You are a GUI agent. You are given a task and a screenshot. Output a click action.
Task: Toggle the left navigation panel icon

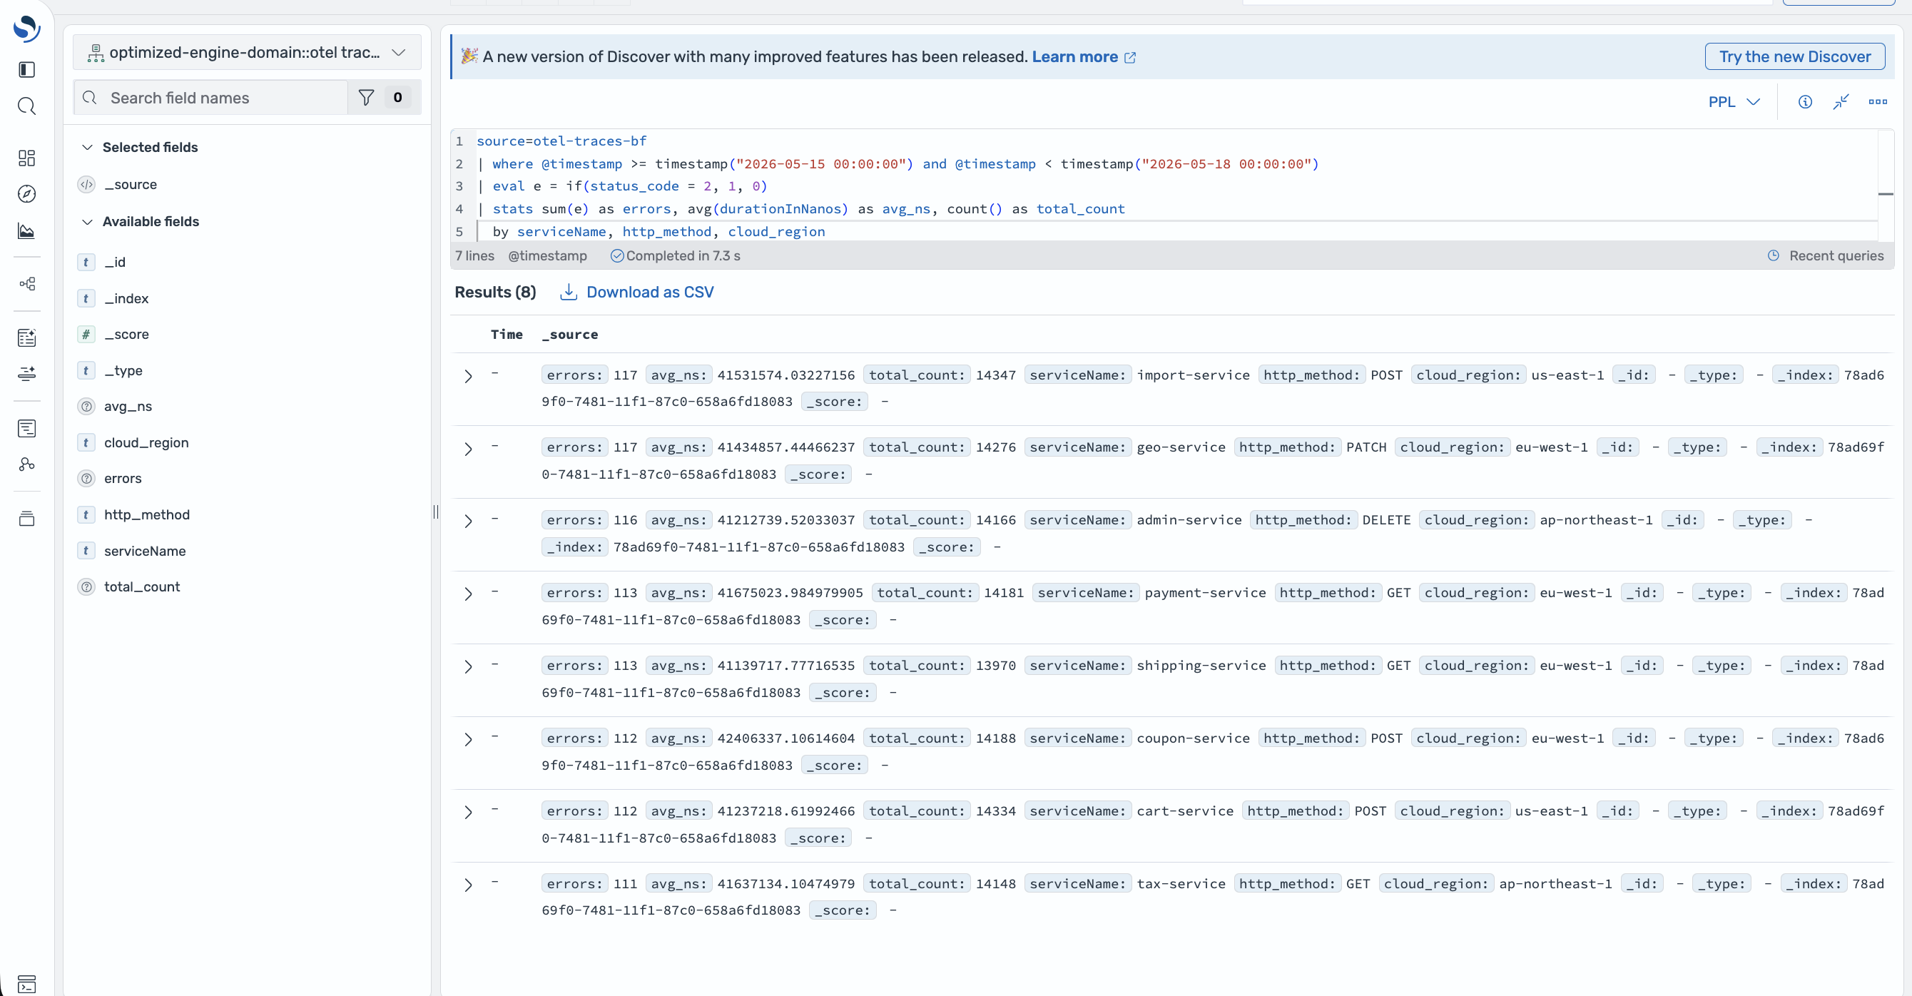(x=26, y=70)
